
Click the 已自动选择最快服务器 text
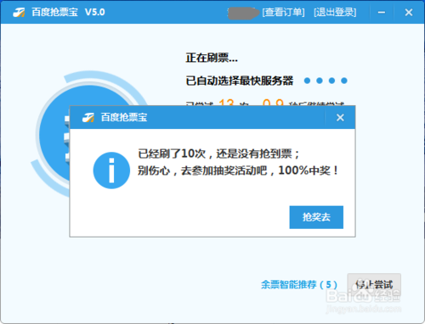pos(240,81)
